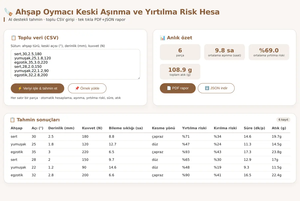The width and height of the screenshot is (300, 201).
Task: Click Veriyi işle & tahmin et button
Action: (37, 88)
